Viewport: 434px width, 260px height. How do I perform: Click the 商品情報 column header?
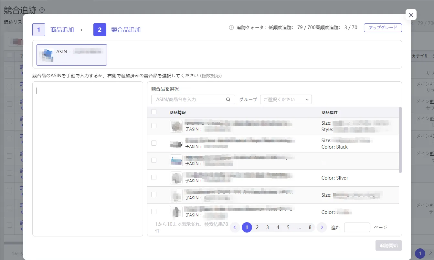click(178, 112)
